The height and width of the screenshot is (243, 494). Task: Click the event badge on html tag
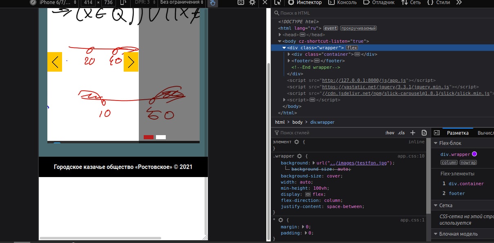(x=331, y=28)
